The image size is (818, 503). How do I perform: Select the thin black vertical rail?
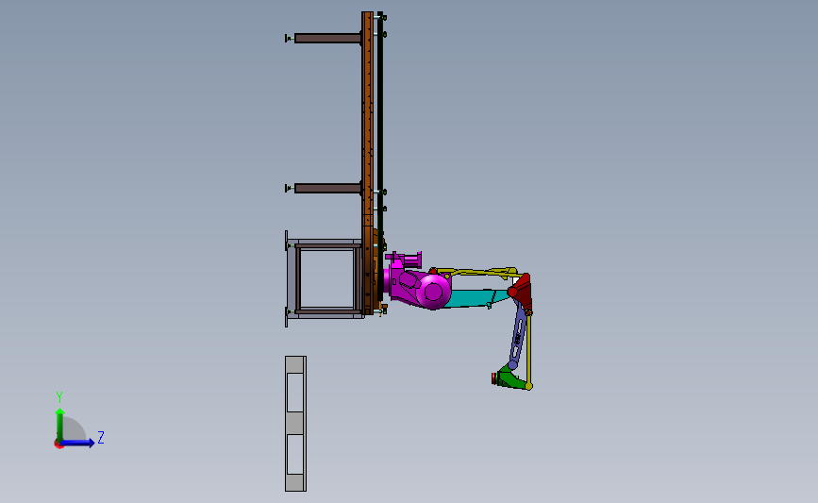point(380,157)
